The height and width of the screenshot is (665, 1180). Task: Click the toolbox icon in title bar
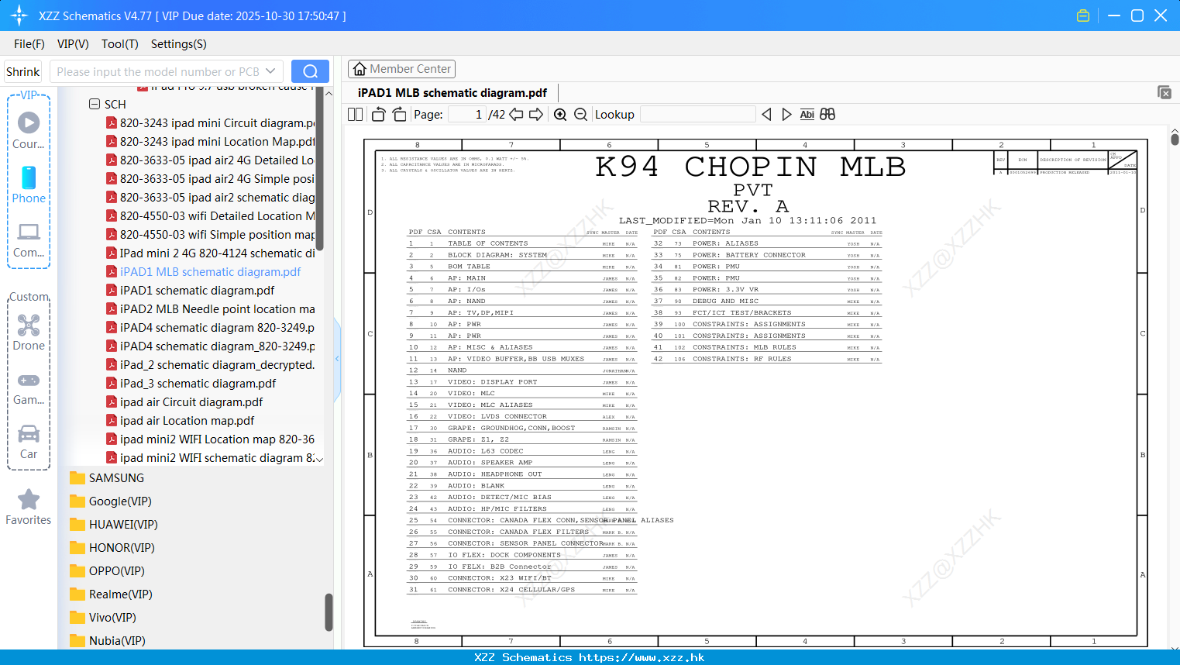click(1083, 16)
